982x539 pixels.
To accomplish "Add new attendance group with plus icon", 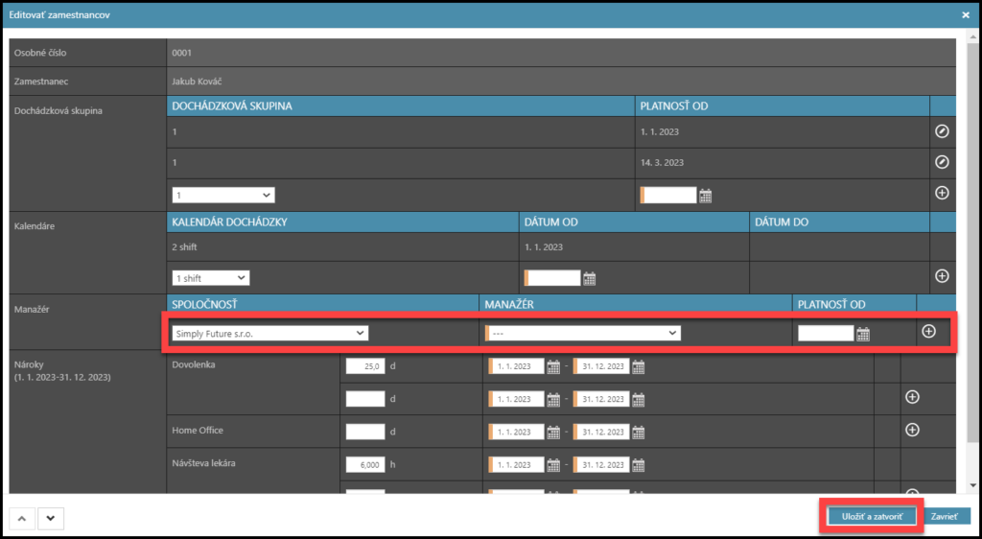I will pos(942,194).
